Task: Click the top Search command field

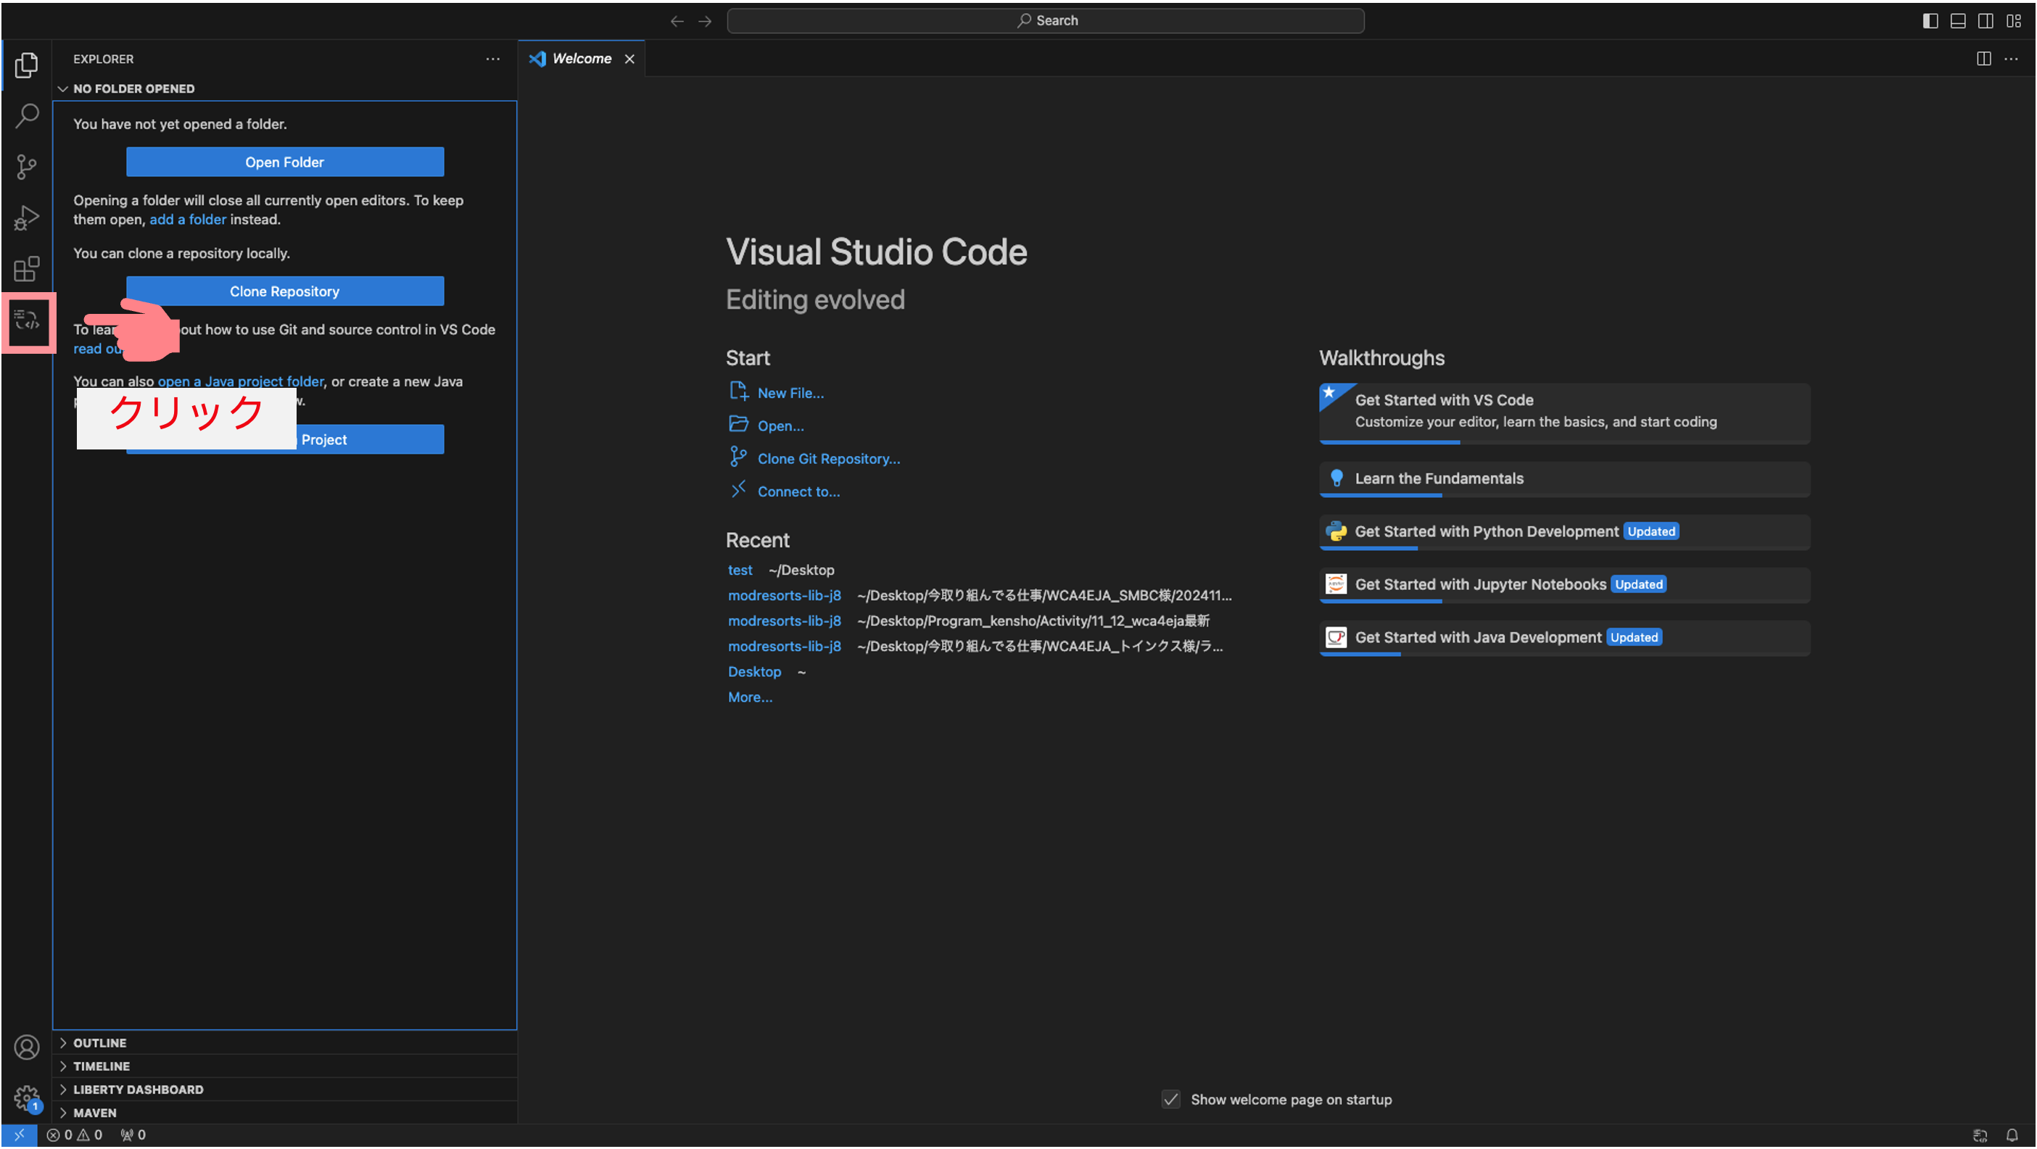Action: click(1046, 20)
